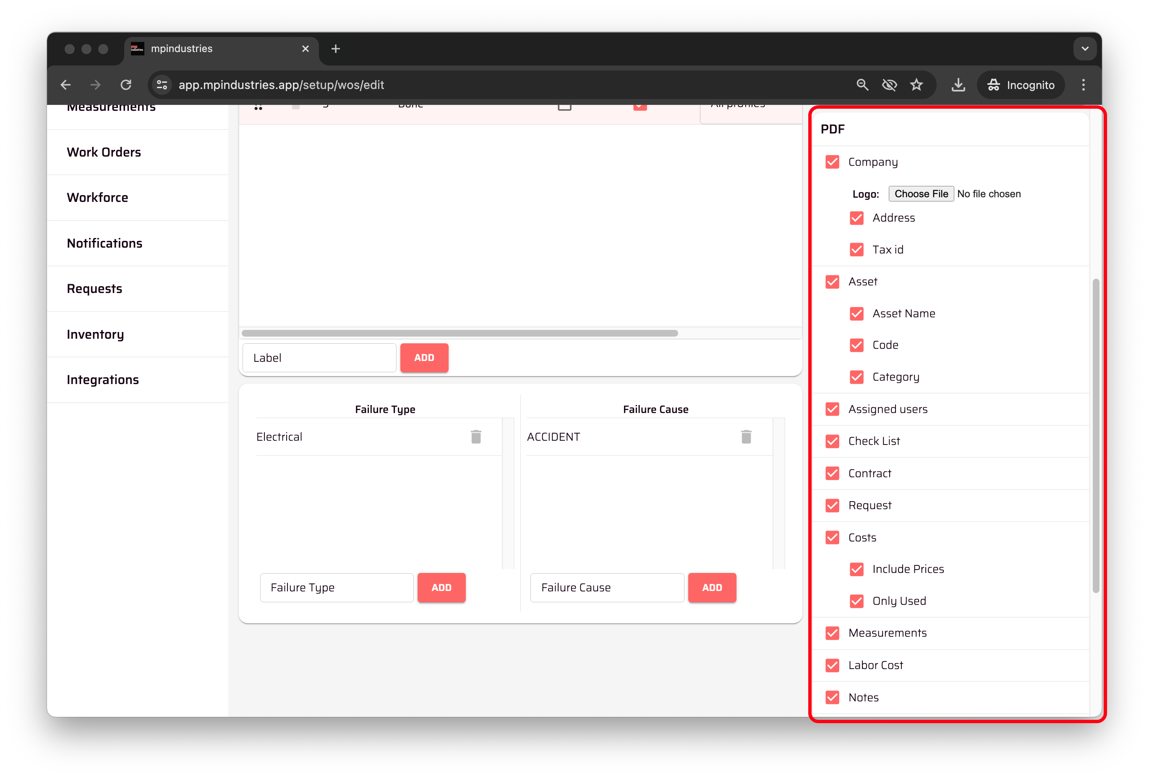Uncheck the Asset Name option
The image size is (1149, 779).
tap(857, 314)
